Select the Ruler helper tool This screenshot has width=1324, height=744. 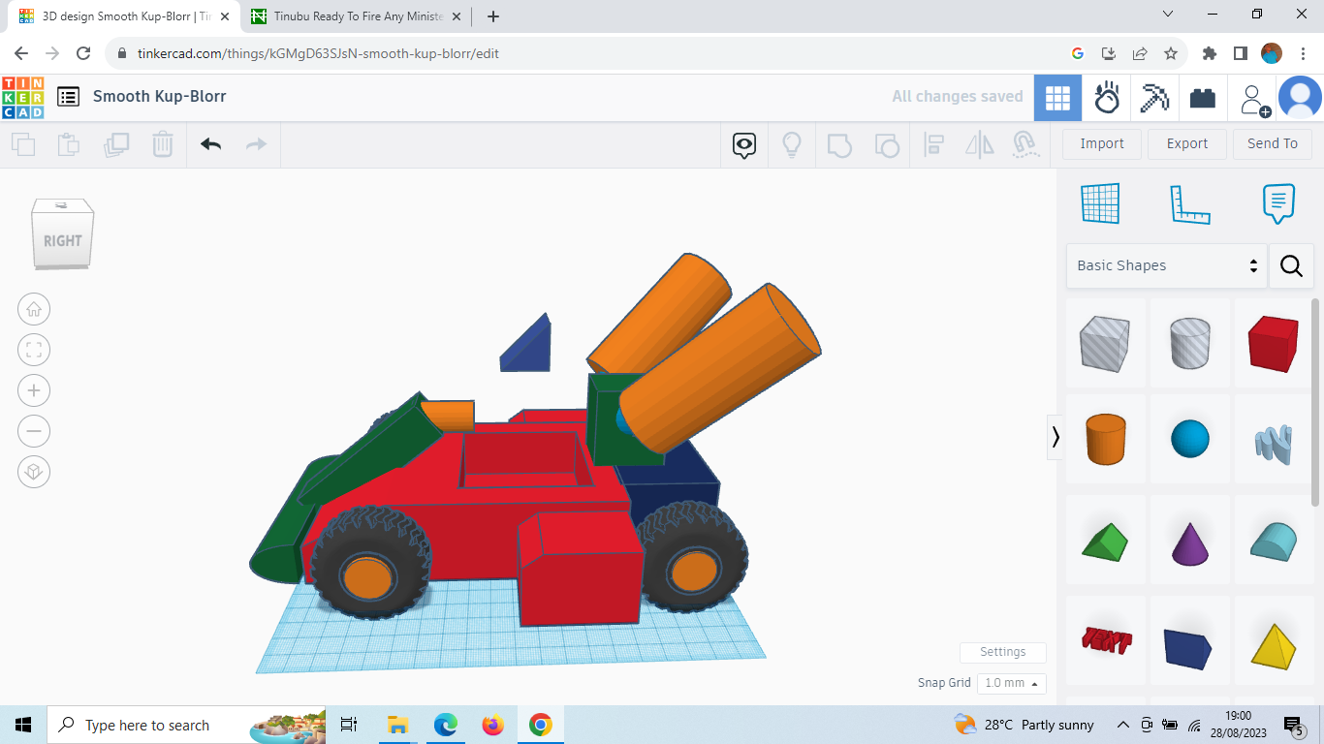(1190, 203)
